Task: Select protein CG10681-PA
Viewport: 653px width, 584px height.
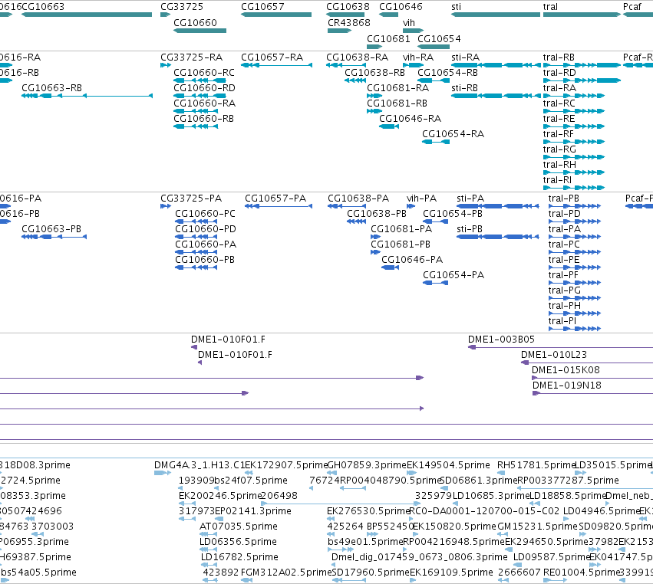Action: [x=375, y=237]
